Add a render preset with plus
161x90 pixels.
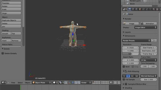152,40
